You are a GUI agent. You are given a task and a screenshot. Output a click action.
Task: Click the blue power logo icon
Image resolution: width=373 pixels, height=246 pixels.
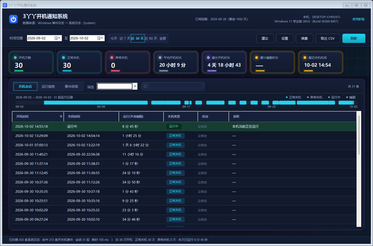click(x=13, y=19)
